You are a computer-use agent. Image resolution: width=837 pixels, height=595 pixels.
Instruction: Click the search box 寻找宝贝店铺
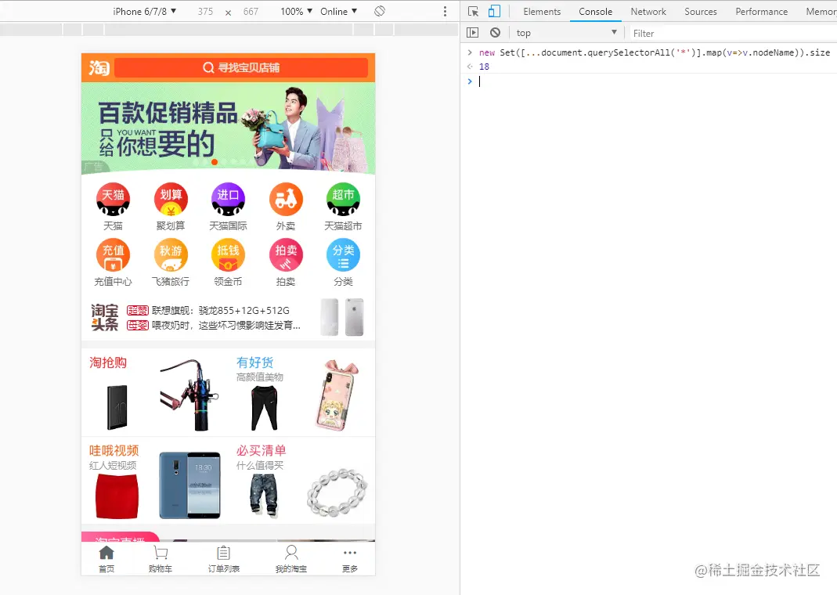(x=241, y=68)
